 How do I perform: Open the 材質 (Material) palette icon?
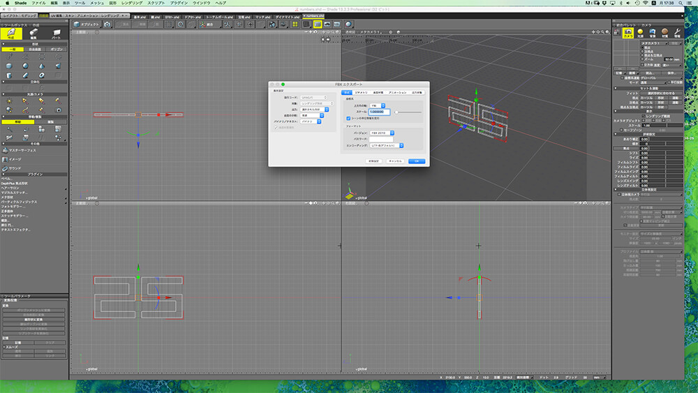pyautogui.click(x=664, y=32)
